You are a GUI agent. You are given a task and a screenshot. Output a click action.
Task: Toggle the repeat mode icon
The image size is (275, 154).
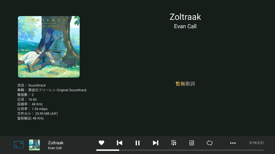pyautogui.click(x=209, y=143)
